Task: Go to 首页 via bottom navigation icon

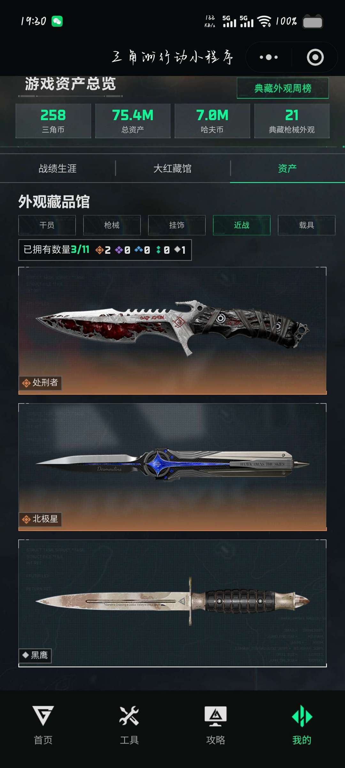Action: [x=43, y=716]
